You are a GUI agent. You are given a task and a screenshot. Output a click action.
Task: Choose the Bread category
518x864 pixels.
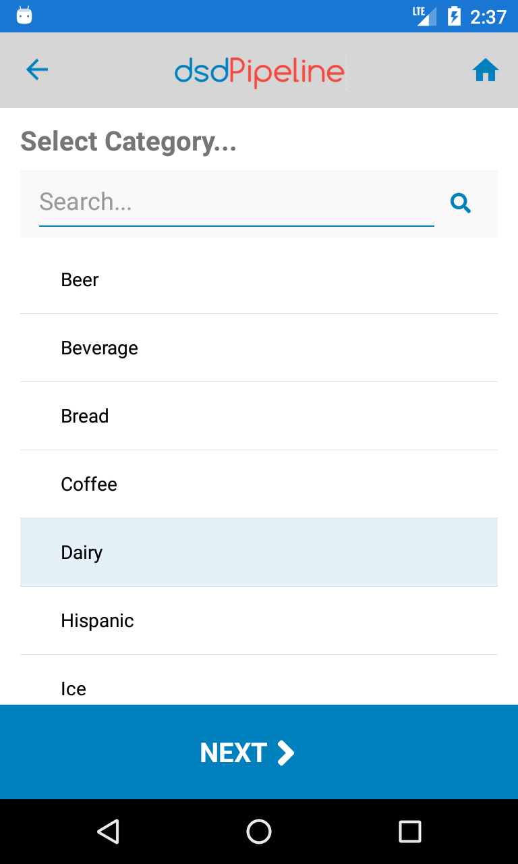(x=259, y=416)
